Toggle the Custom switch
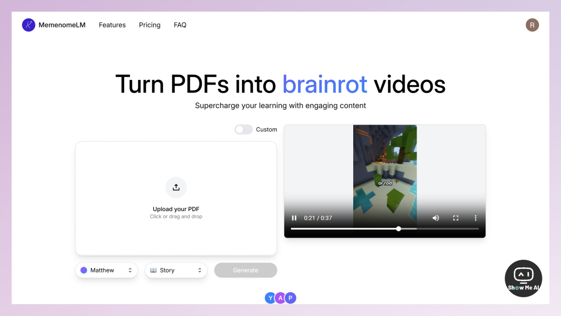 [x=244, y=129]
